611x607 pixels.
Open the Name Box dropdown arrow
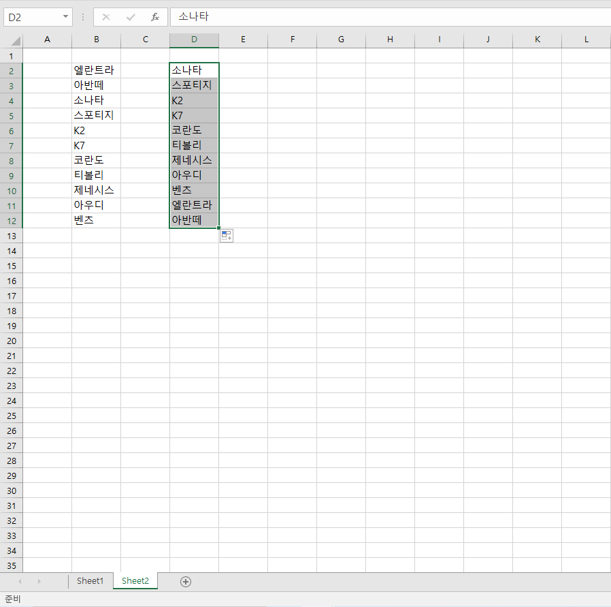click(x=65, y=17)
